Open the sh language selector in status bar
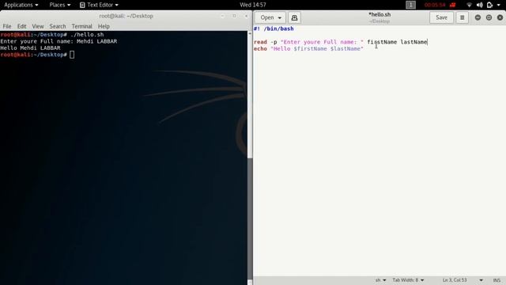The height and width of the screenshot is (285, 506). click(380, 280)
